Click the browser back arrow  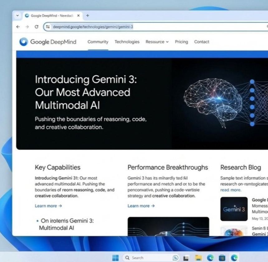click(x=18, y=27)
